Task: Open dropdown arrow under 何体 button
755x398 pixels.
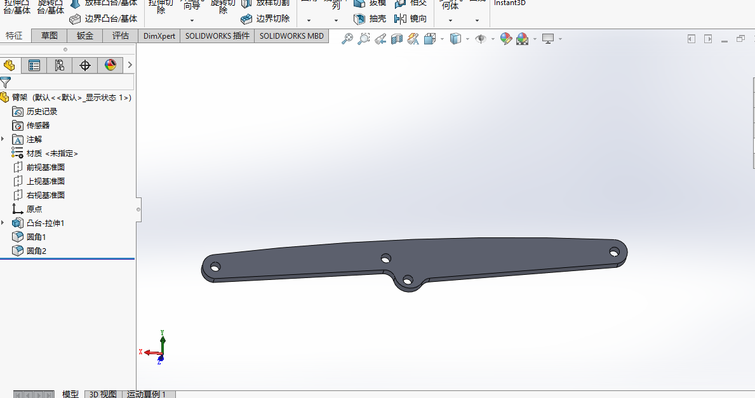Action: pos(450,21)
